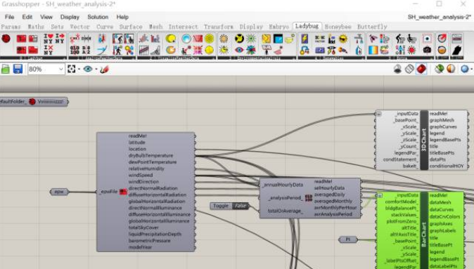The height and width of the screenshot is (269, 474).
Task: Click the Zoom Extents icon
Action: pyautogui.click(x=71, y=69)
